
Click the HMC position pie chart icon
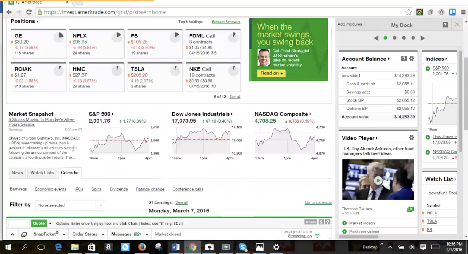(x=117, y=71)
